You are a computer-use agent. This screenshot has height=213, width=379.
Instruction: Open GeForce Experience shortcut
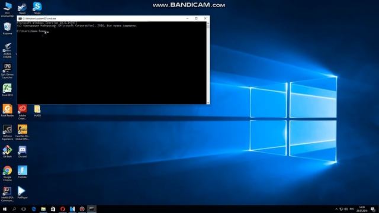pos(7,133)
